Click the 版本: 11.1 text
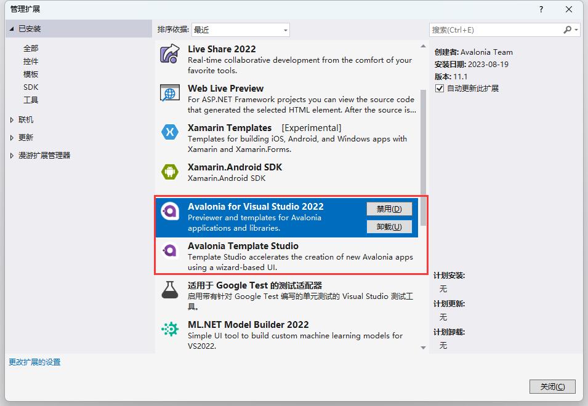The width and height of the screenshot is (588, 406). pyautogui.click(x=451, y=77)
